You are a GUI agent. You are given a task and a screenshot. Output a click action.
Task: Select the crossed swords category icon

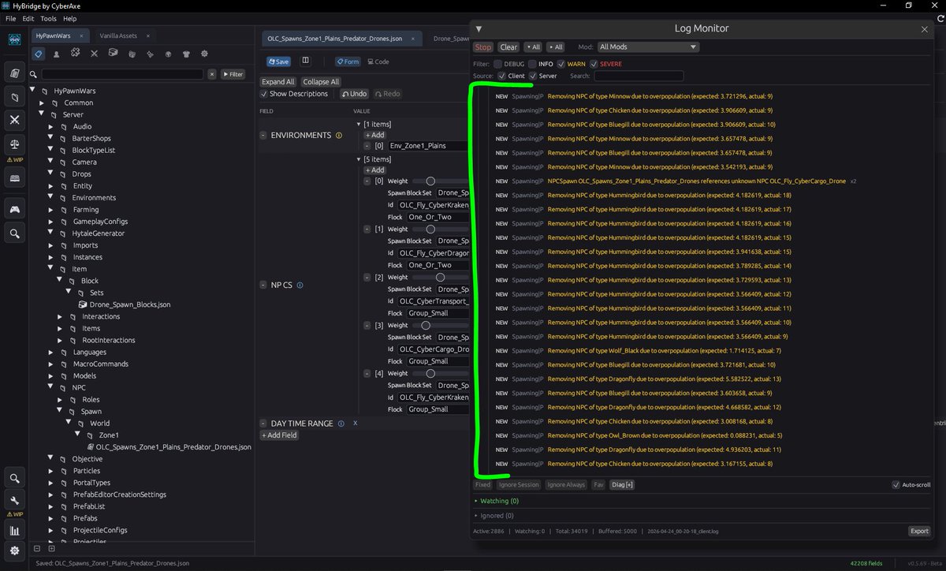[94, 54]
